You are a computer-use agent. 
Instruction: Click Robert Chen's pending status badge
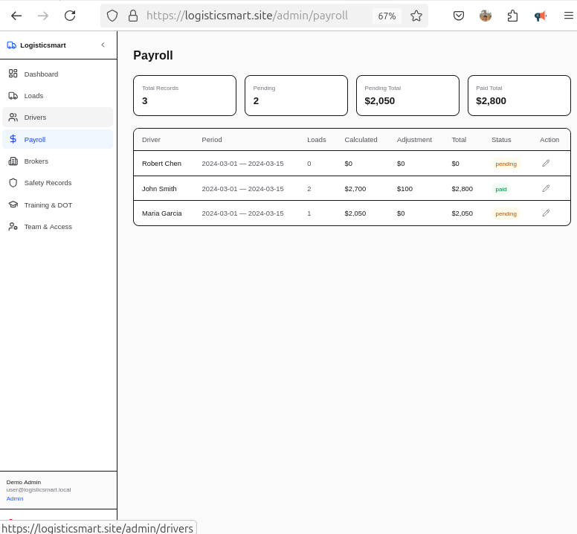[506, 164]
